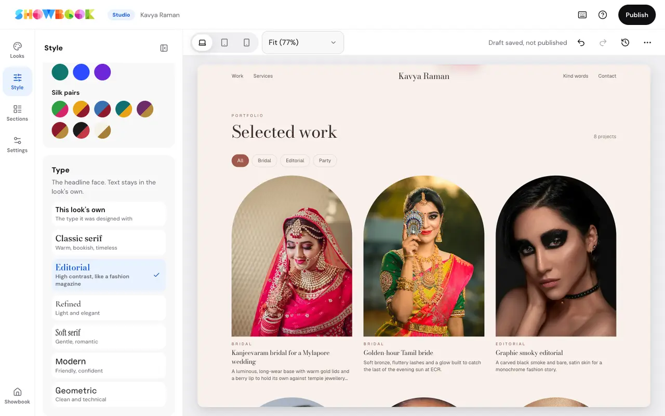Switch preview to laptop view
Screen dimensions: 665x416
(203, 43)
